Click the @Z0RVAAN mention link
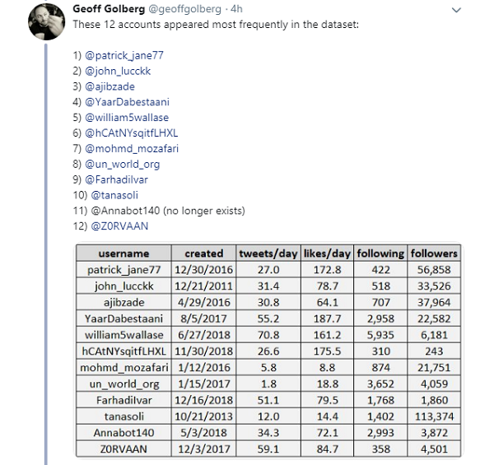Image resolution: width=494 pixels, height=465 pixels. (119, 226)
